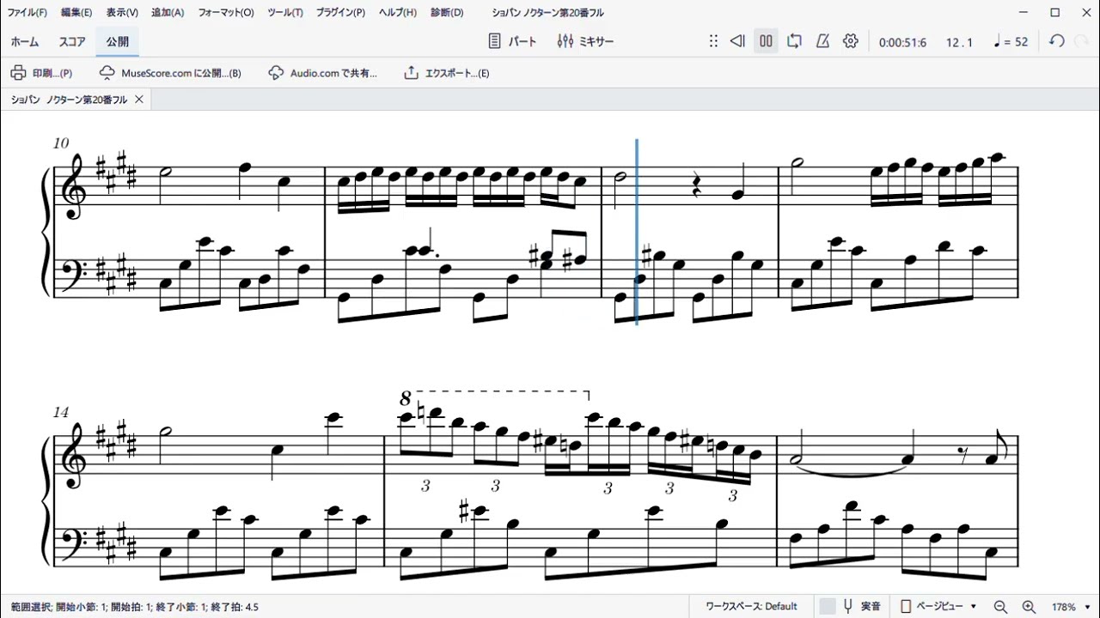This screenshot has height=618, width=1100.
Task: Toggle loop playback
Action: click(794, 41)
